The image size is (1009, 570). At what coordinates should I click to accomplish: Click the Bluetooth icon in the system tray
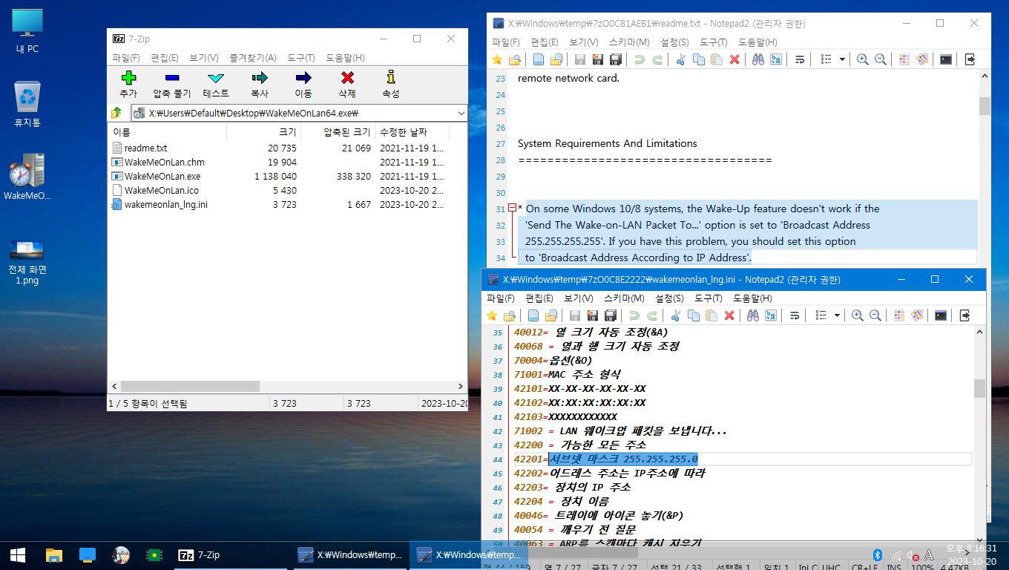pyautogui.click(x=876, y=554)
